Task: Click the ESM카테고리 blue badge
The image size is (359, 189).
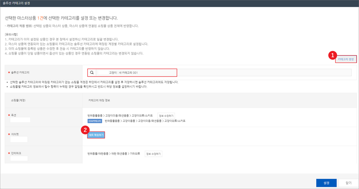Action: pos(95,121)
